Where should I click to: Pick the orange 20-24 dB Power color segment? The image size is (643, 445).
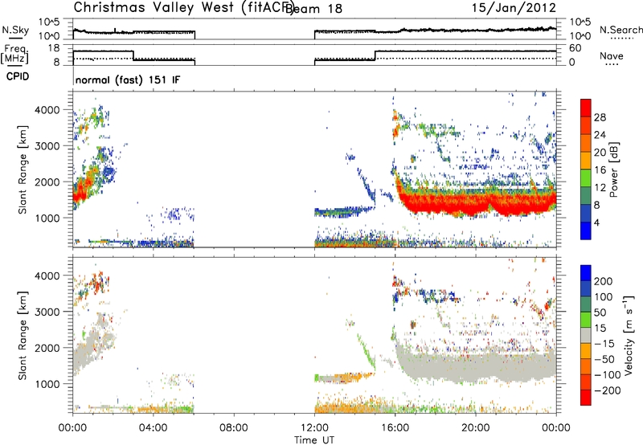pos(586,143)
